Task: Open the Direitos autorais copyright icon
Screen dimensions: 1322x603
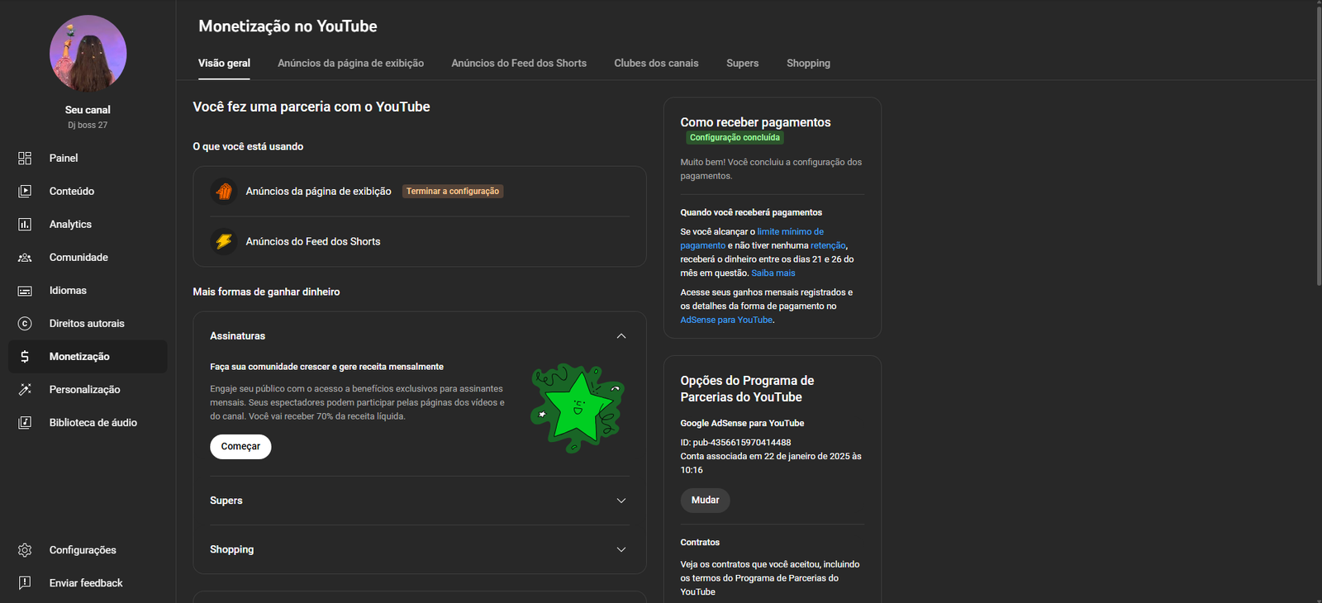Action: point(25,324)
